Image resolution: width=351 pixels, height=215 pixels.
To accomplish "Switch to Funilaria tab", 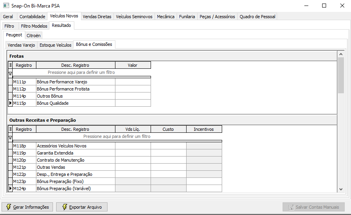I will click(x=187, y=17).
